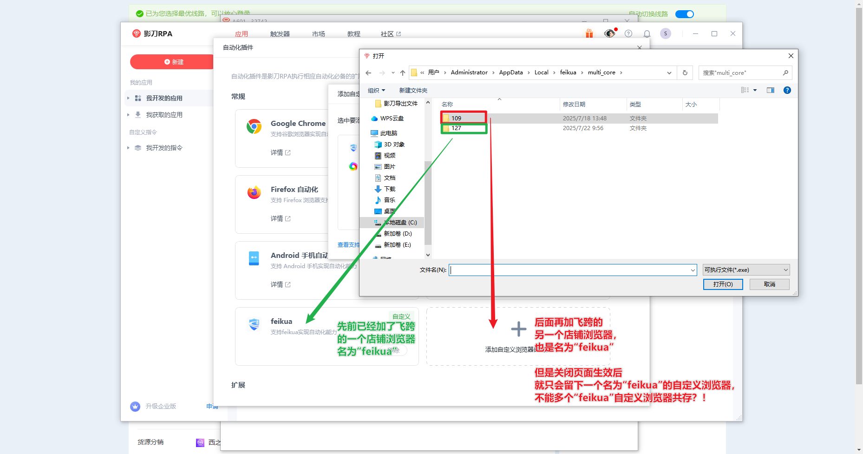Open the address bar history dropdown
Image resolution: width=863 pixels, height=454 pixels.
[669, 72]
